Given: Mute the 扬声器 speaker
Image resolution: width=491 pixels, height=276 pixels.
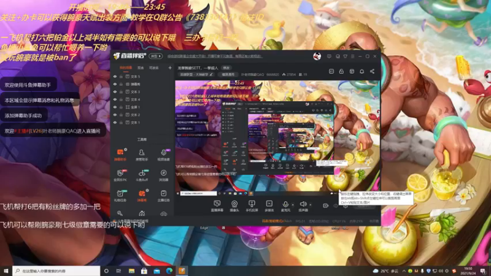Looking at the screenshot, I should (x=303, y=206).
